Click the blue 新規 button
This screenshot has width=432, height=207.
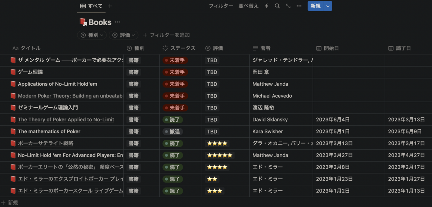pos(316,6)
